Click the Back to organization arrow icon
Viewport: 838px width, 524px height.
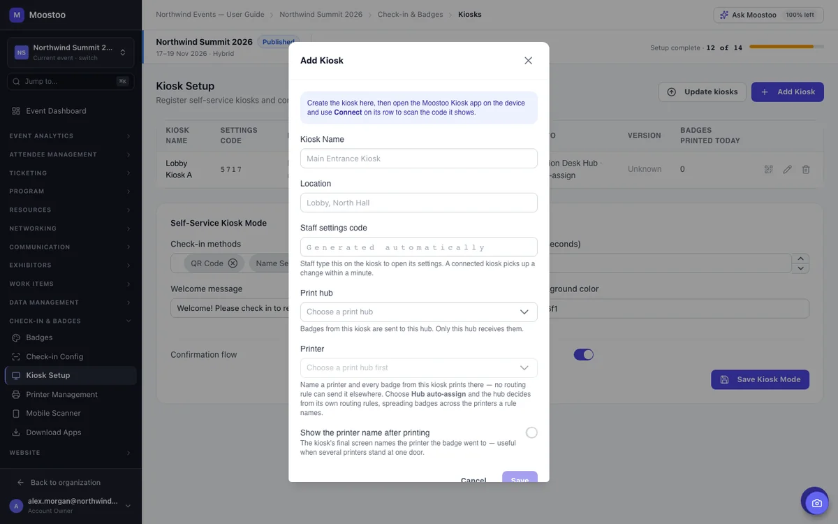pos(20,483)
